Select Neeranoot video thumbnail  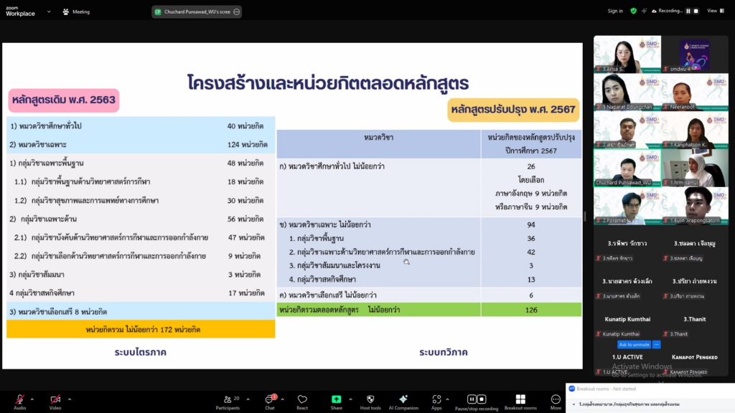pos(695,92)
